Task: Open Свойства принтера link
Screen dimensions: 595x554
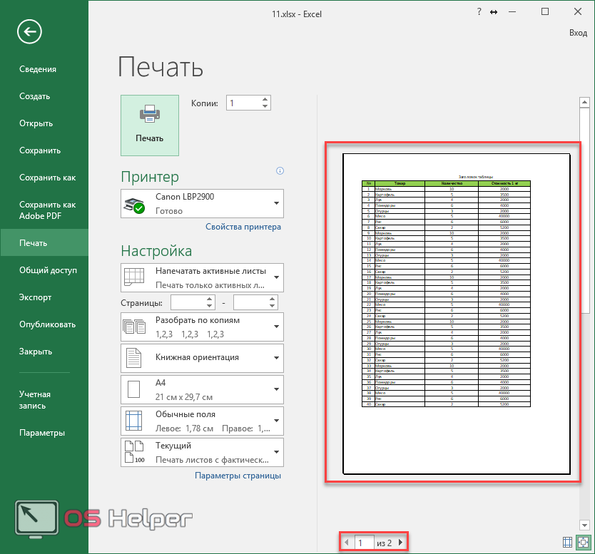Action: (243, 227)
